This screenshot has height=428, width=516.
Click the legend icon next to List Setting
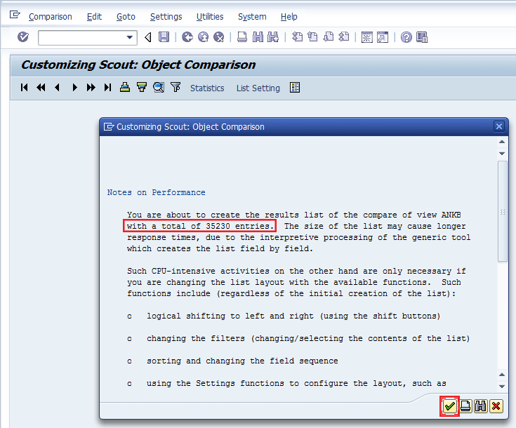pos(295,88)
